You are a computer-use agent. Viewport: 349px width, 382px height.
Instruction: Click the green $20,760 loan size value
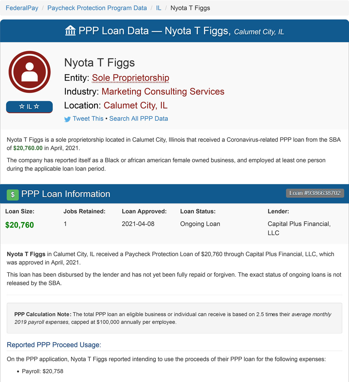pyautogui.click(x=19, y=225)
